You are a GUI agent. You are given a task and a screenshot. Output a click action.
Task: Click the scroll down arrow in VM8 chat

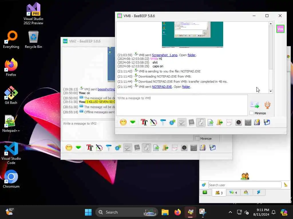(x=271, y=91)
